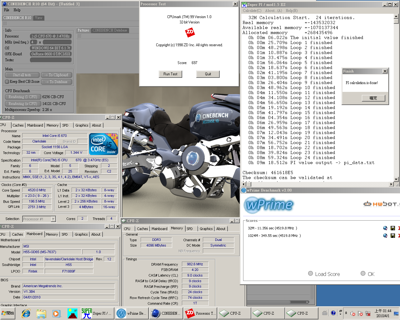Click the globe submit icon for 1024M score

[385, 236]
